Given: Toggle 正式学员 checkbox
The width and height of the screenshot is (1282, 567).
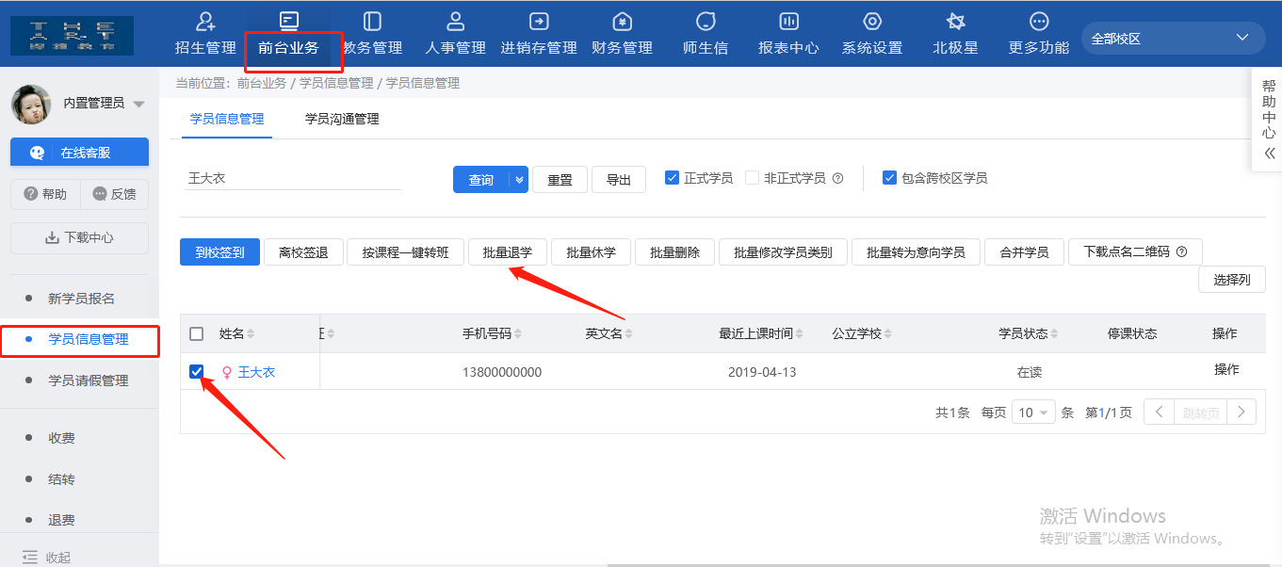Looking at the screenshot, I should 673,178.
